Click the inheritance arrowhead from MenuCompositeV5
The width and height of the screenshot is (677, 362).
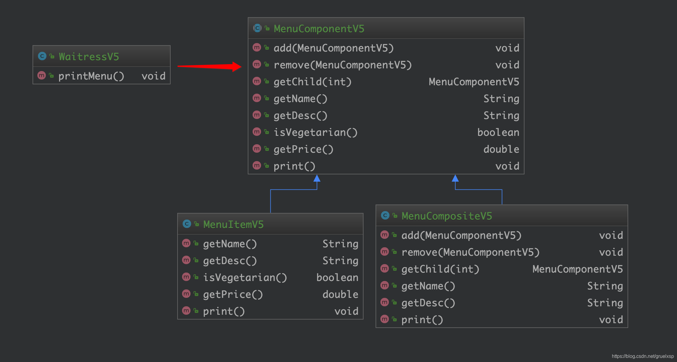pos(455,178)
